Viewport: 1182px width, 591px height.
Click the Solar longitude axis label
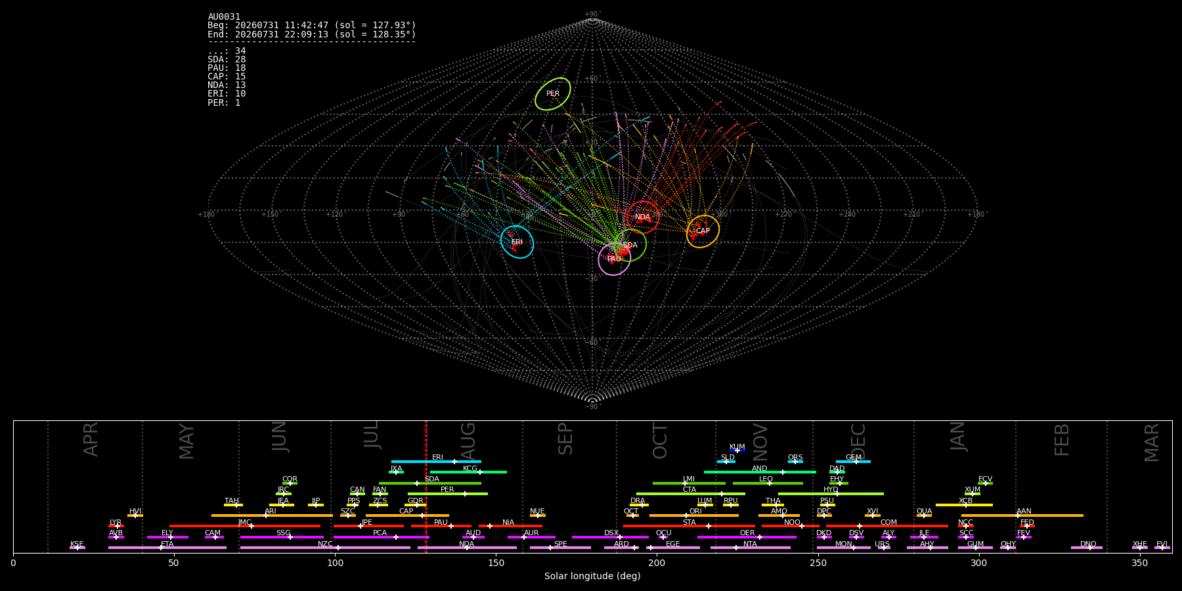pyautogui.click(x=592, y=576)
